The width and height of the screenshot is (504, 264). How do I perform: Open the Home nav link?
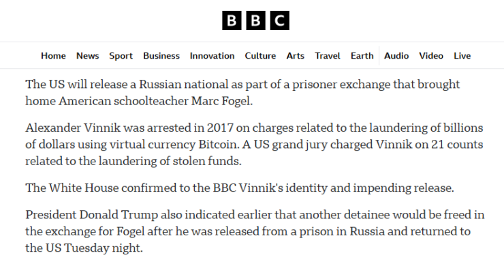[x=53, y=56]
